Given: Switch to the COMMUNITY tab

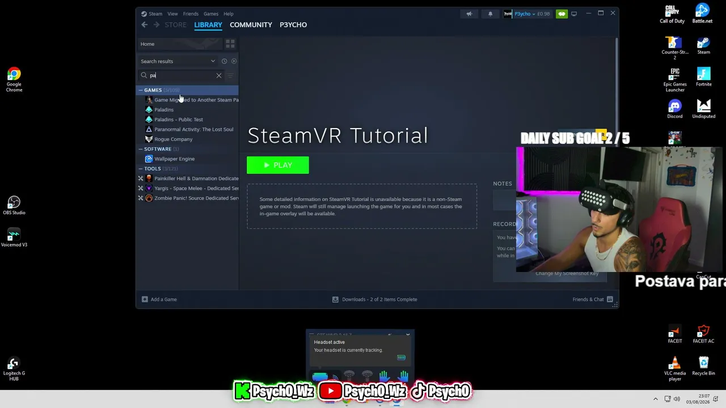Looking at the screenshot, I should click(x=251, y=25).
